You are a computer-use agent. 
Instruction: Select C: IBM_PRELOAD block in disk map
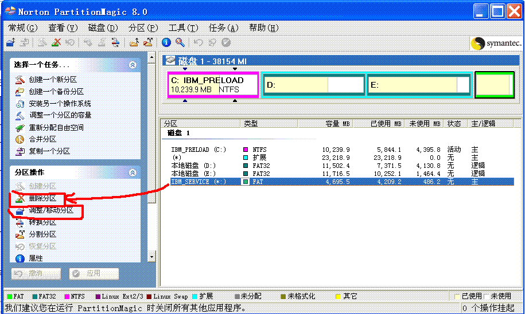pos(213,85)
